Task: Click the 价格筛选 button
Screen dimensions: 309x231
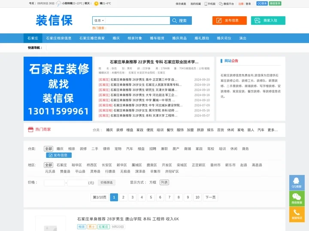Action: tap(106, 183)
